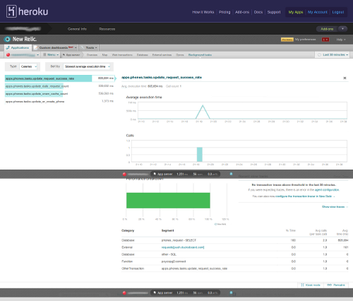The height and width of the screenshot is (301, 353).
Task: Open the Background tasks tab
Action: point(200,55)
